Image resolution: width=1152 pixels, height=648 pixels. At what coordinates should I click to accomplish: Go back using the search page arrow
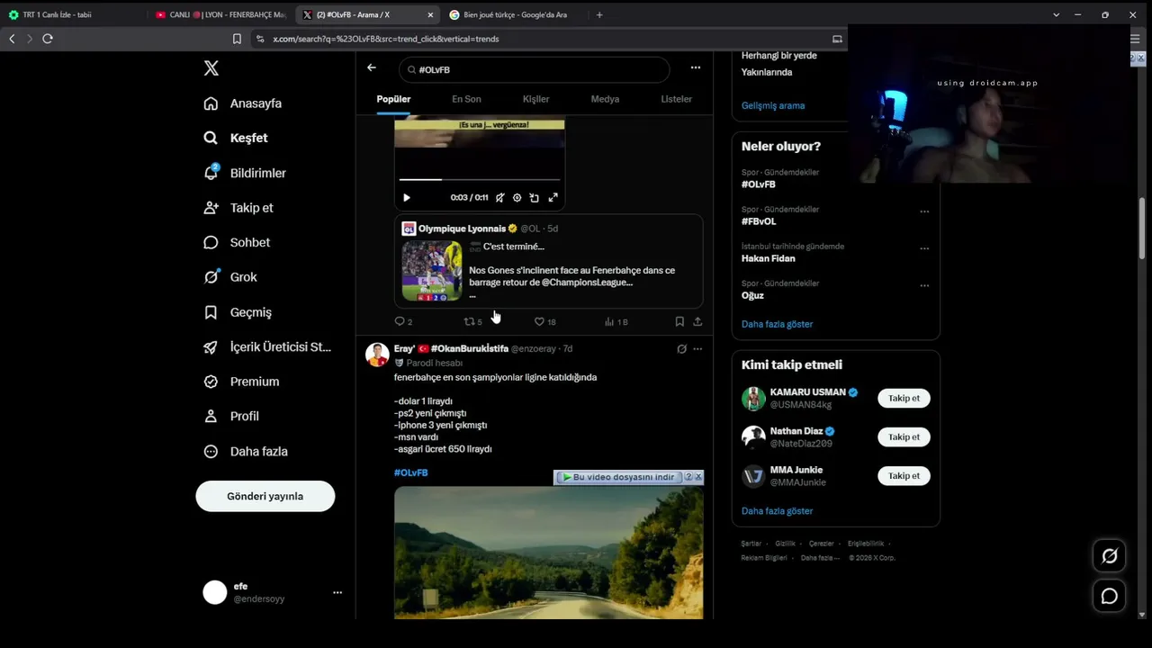click(x=372, y=67)
